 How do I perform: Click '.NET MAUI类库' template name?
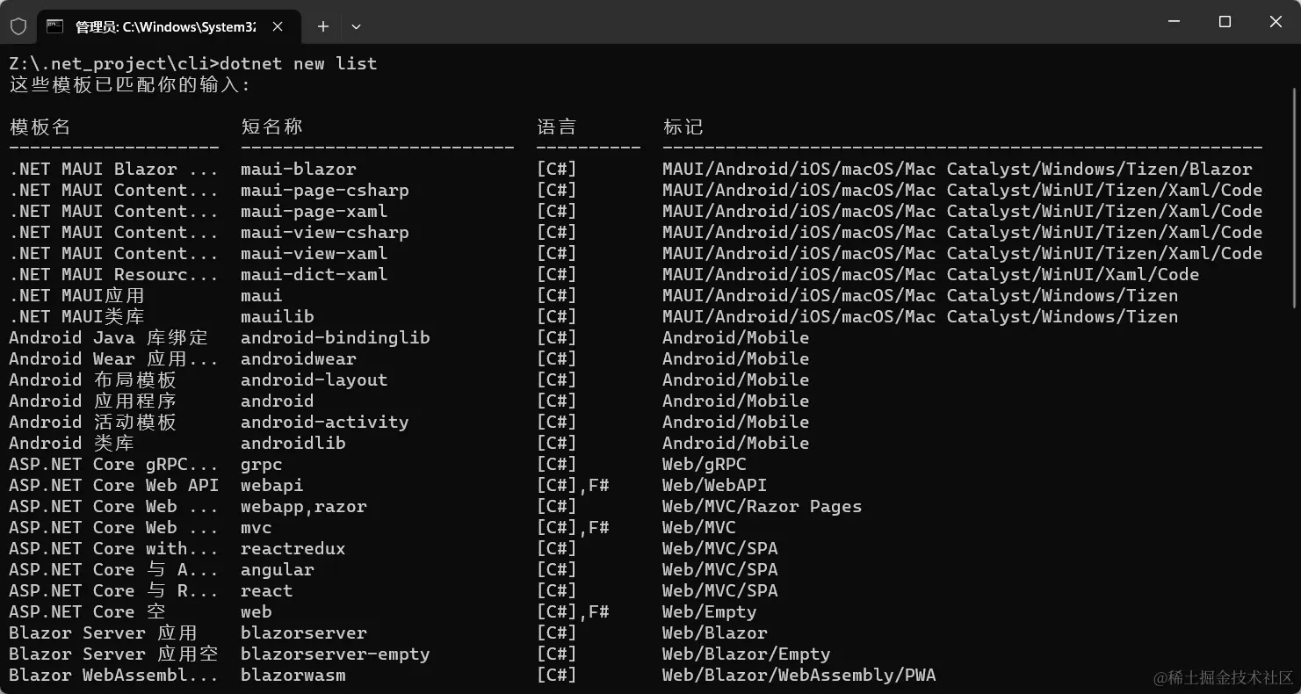77,316
